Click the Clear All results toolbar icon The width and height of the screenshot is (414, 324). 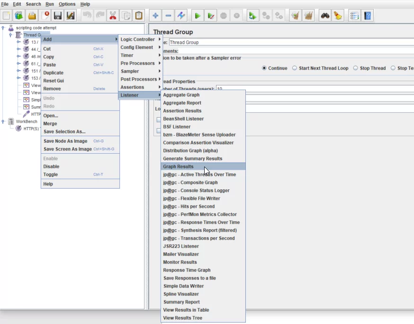point(308,16)
